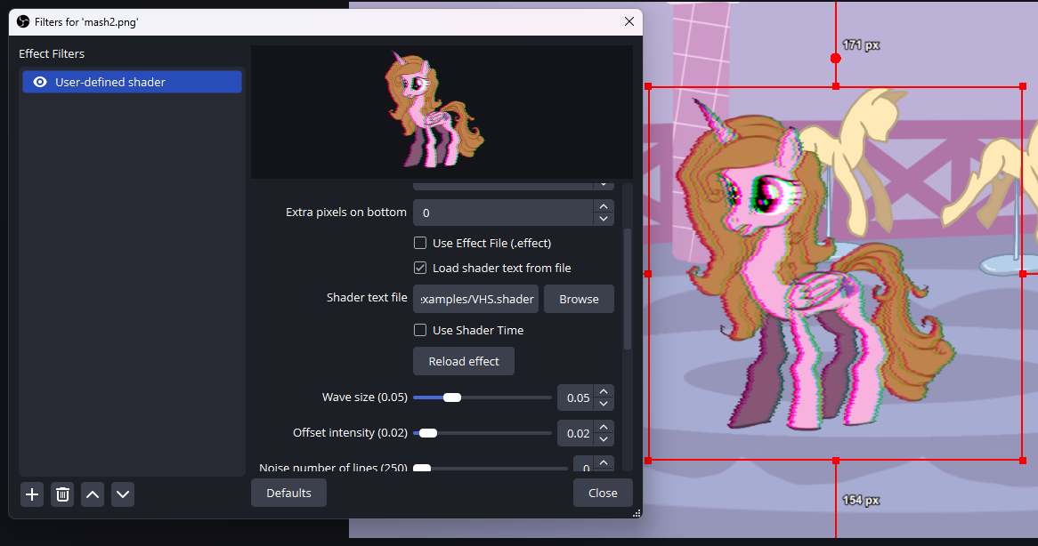1038x546 pixels.
Task: Restore filter settings with Defaults
Action: (x=288, y=492)
